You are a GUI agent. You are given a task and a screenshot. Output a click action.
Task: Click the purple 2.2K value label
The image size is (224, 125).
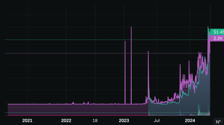pos(217,38)
